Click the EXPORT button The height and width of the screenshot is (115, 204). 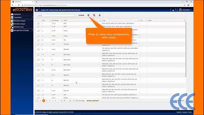(x=82, y=15)
